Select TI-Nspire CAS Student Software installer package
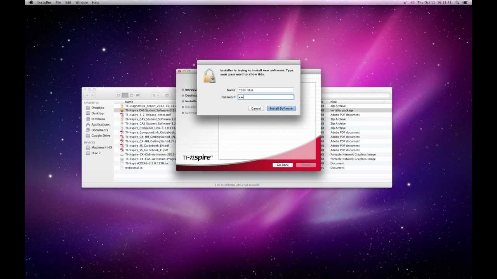Image resolution: width=497 pixels, height=279 pixels. 148,110
